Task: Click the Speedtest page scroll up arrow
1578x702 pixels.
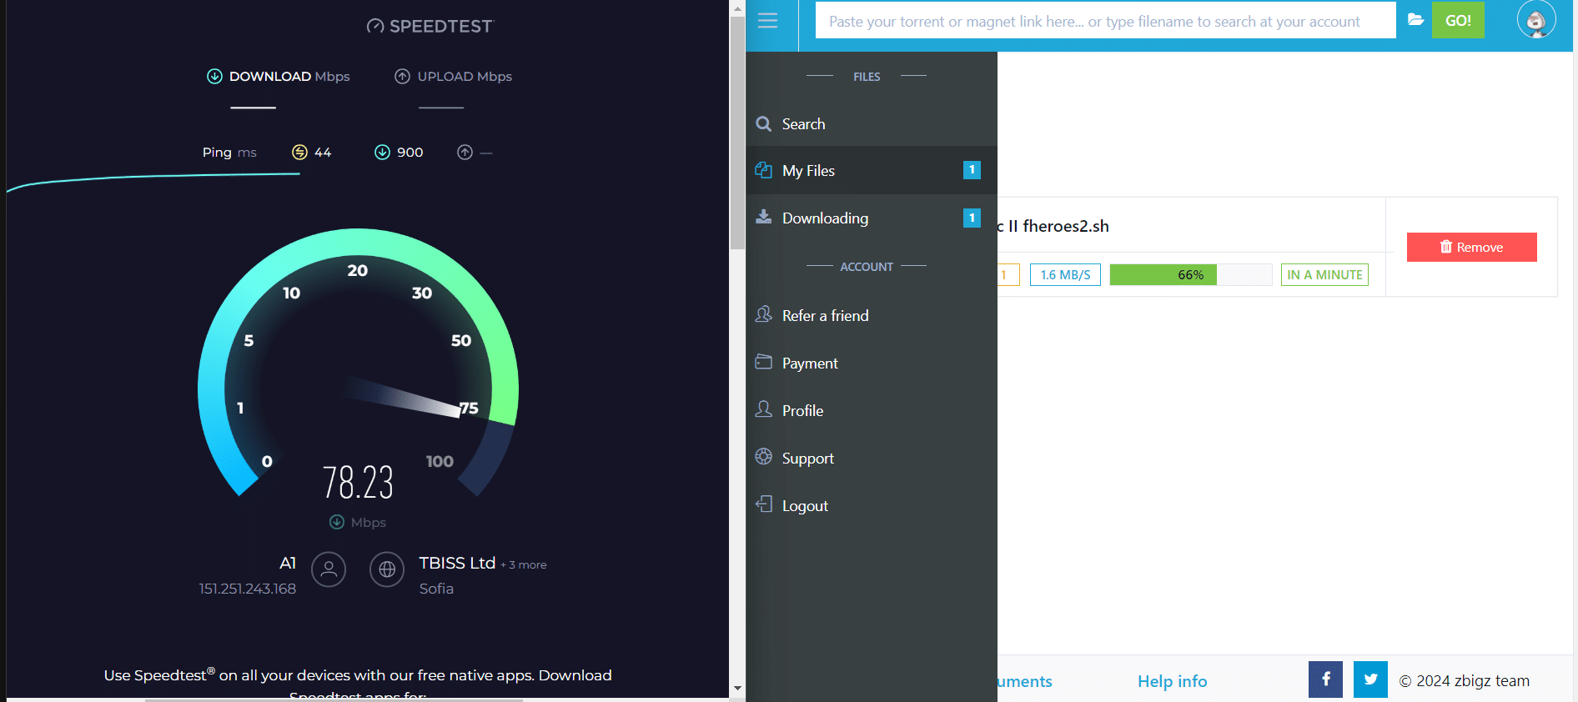Action: click(737, 8)
